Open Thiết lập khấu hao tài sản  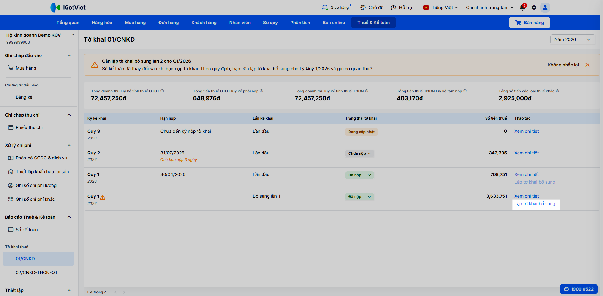(39, 172)
